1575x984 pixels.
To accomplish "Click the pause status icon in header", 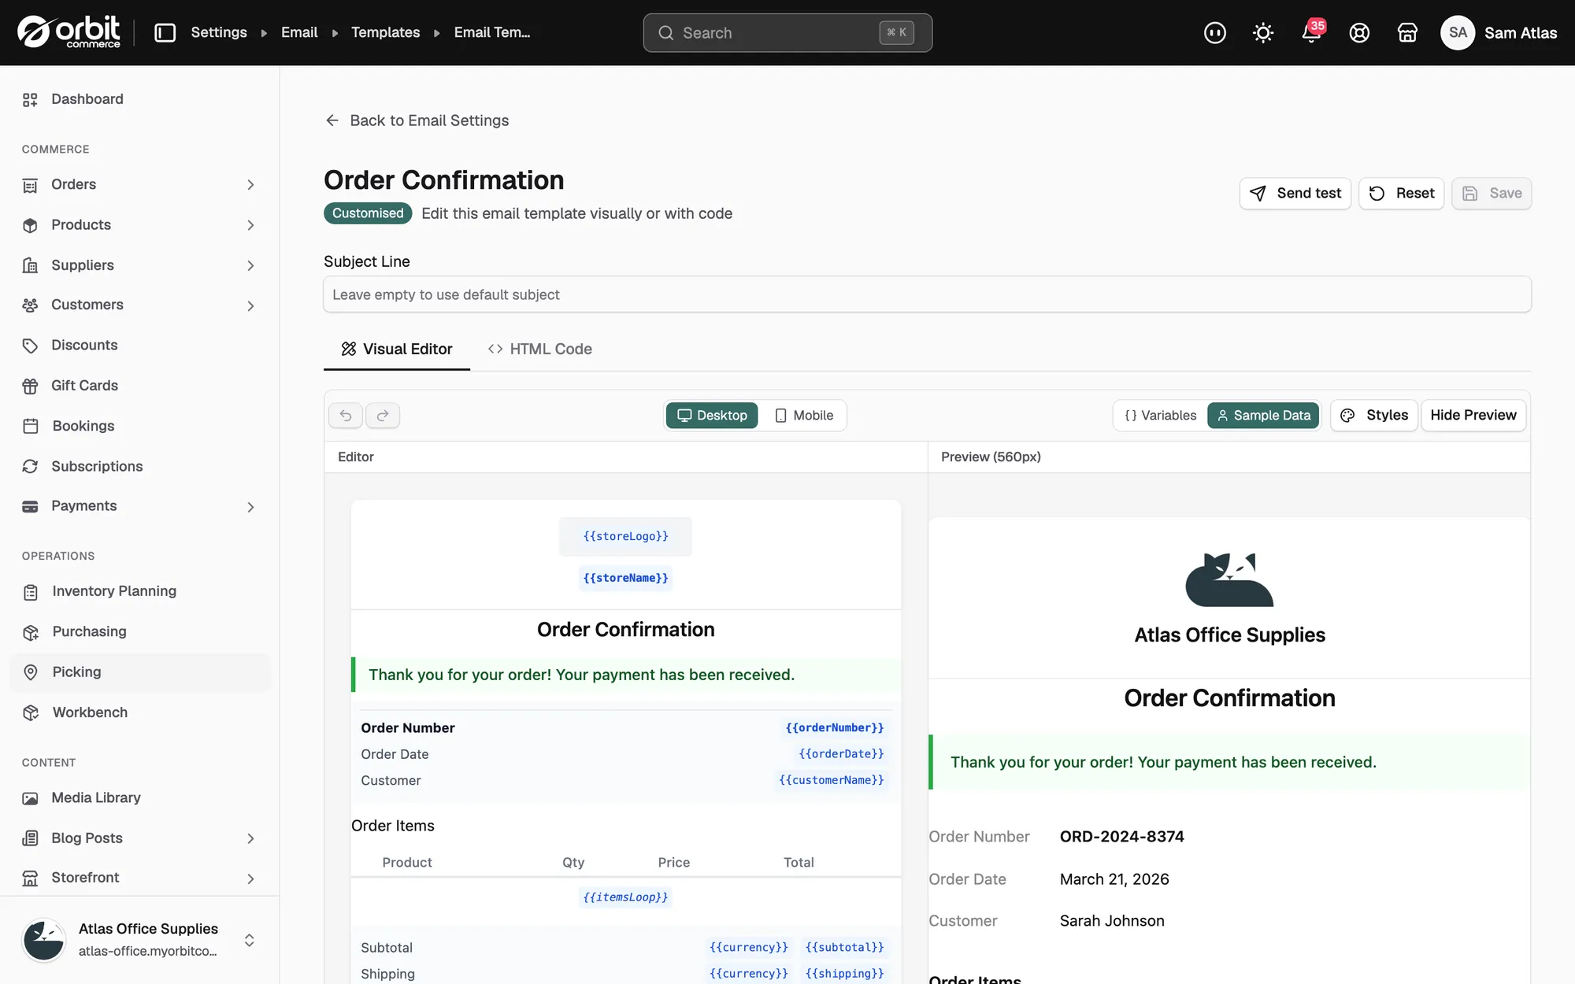I will pyautogui.click(x=1214, y=32).
